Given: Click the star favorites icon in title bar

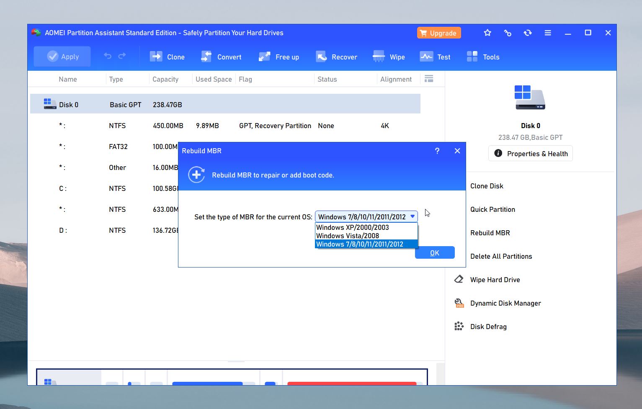Looking at the screenshot, I should click(487, 33).
